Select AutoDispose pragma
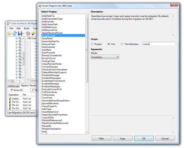 coord(63,47)
